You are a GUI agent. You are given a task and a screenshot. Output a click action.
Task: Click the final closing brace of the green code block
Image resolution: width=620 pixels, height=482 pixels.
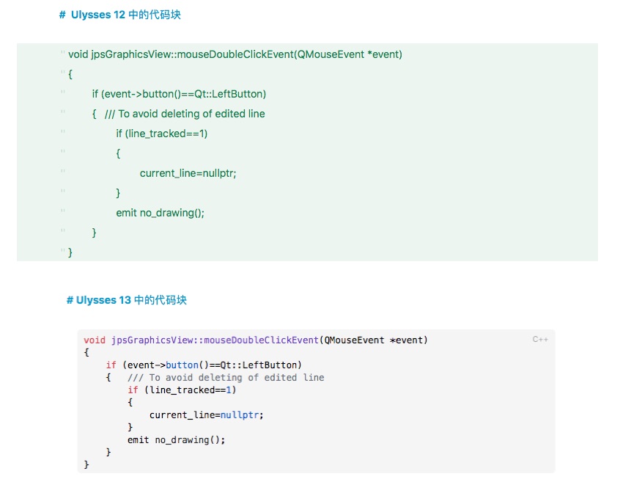(70, 252)
